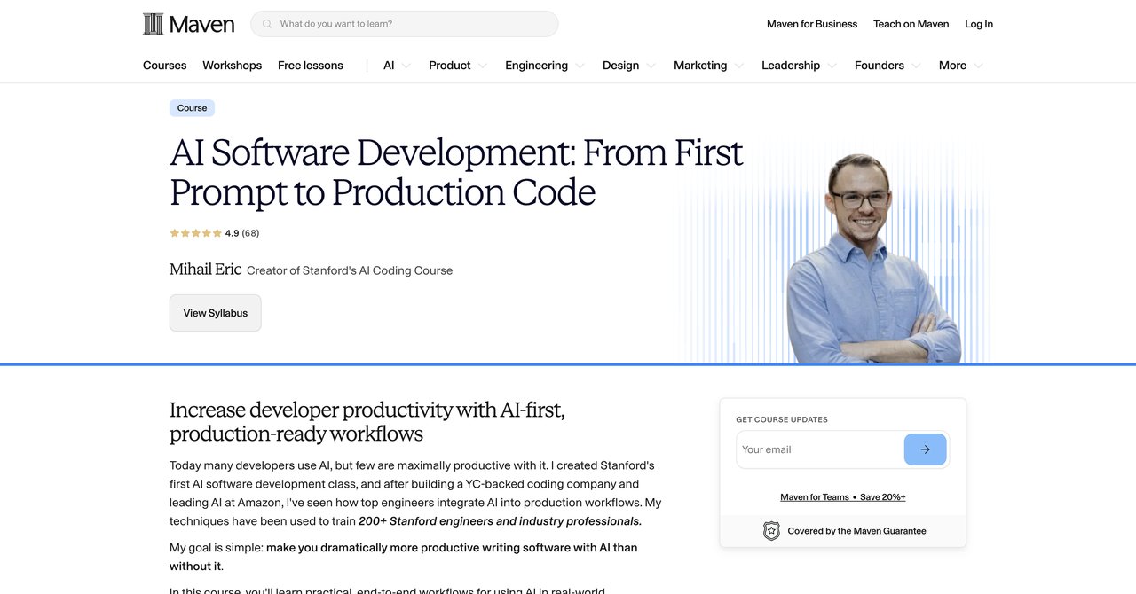Click the Maven Guarantee shield icon
The image size is (1136, 594).
pos(771,531)
